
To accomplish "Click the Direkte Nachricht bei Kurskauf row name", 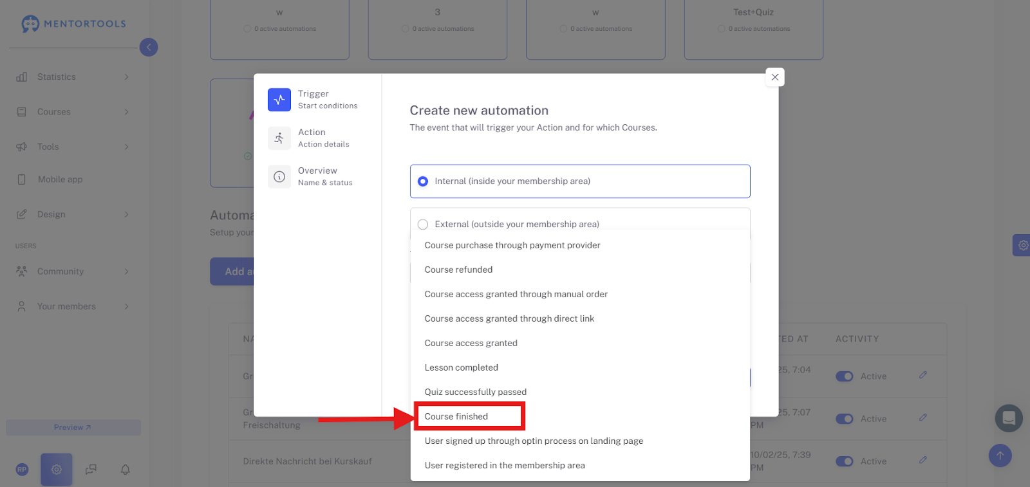I will pos(308,461).
